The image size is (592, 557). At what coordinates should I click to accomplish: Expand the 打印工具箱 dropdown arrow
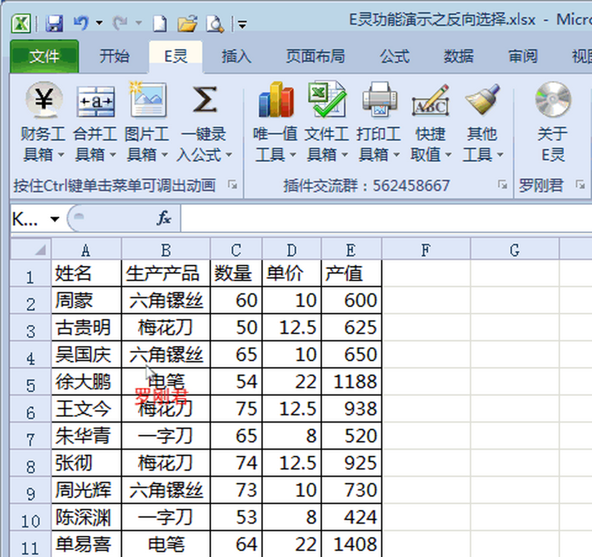(396, 154)
